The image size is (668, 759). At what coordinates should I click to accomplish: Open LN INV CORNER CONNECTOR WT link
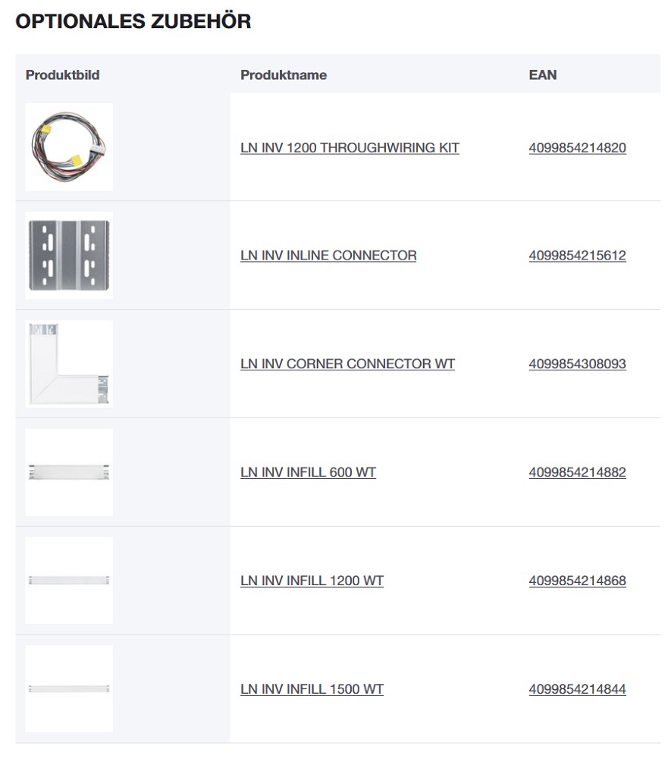[348, 364]
